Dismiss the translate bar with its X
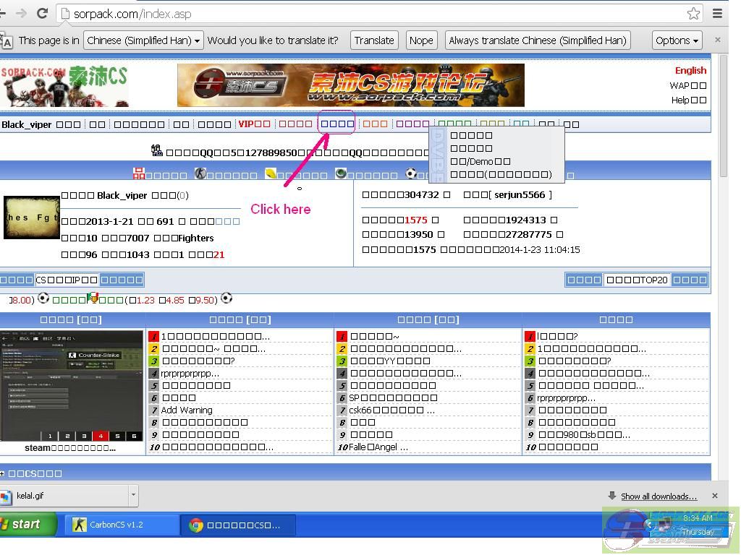This screenshot has height=555, width=741. [x=717, y=40]
